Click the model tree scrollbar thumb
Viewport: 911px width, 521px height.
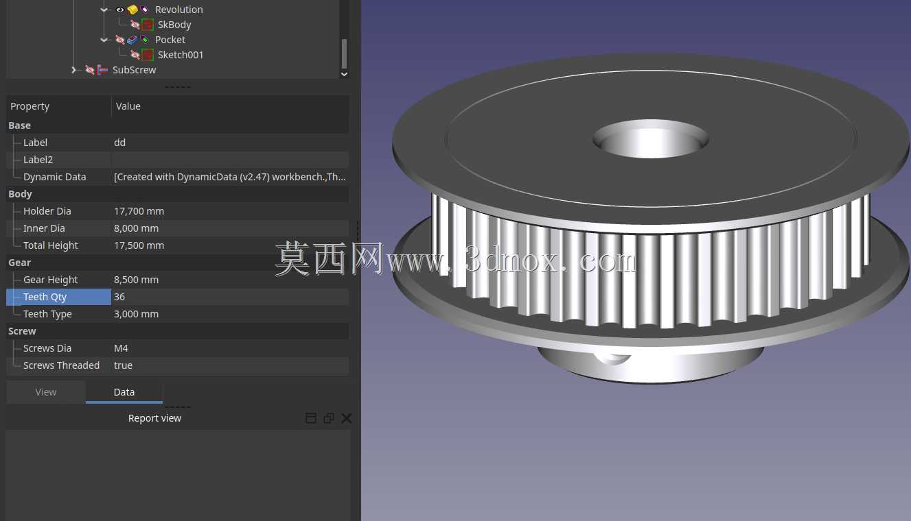pos(345,53)
